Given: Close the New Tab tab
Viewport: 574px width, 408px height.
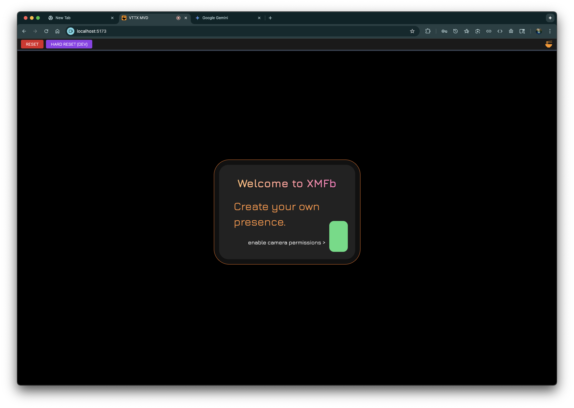Looking at the screenshot, I should 112,18.
